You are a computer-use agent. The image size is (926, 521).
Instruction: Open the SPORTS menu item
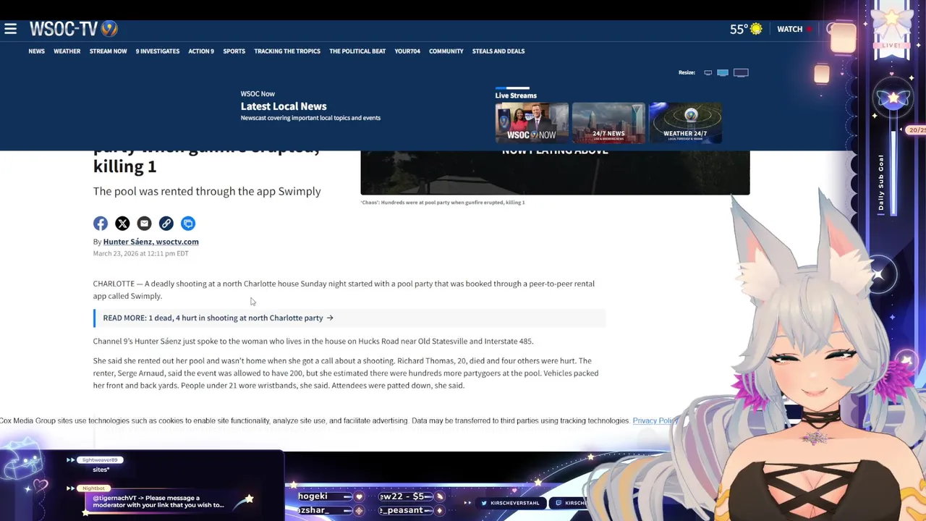234,51
